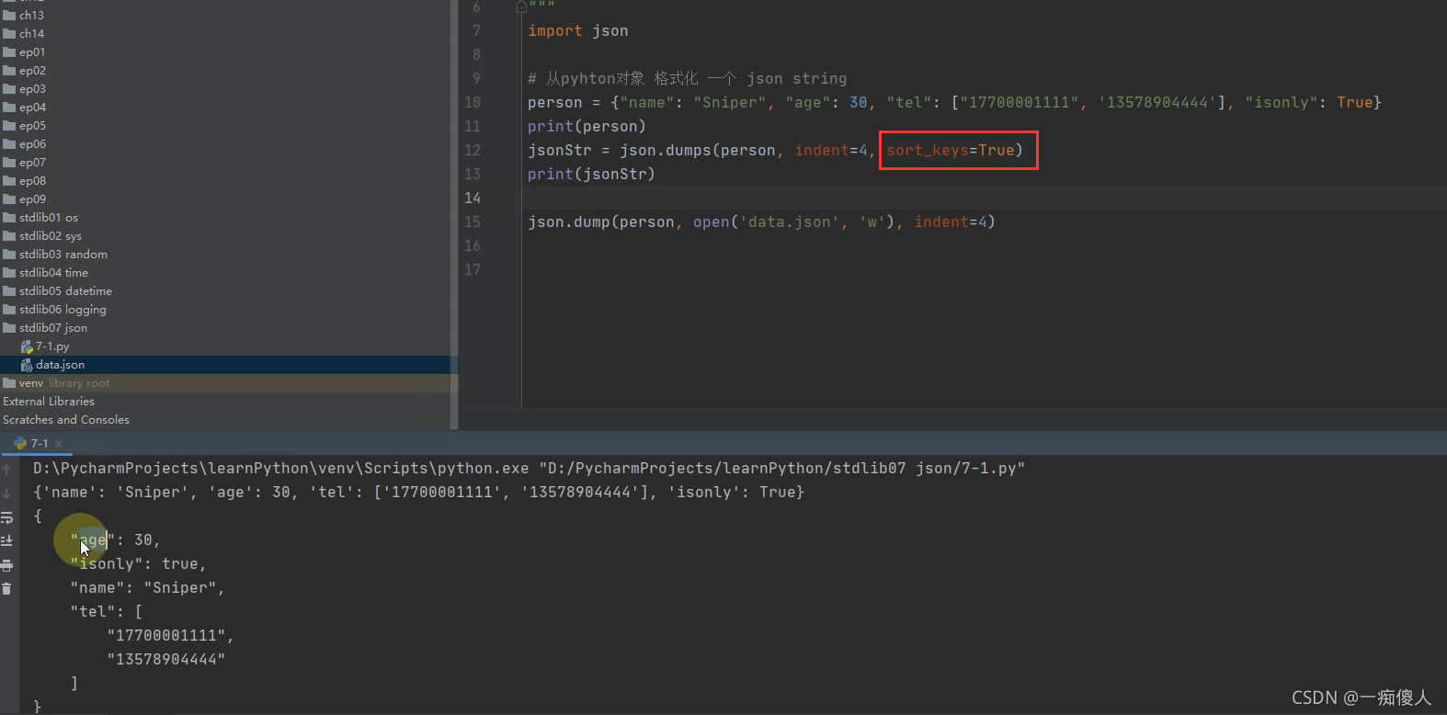Click '"name": "Sniper",' in console output
Image resolution: width=1447 pixels, height=715 pixels.
click(147, 588)
